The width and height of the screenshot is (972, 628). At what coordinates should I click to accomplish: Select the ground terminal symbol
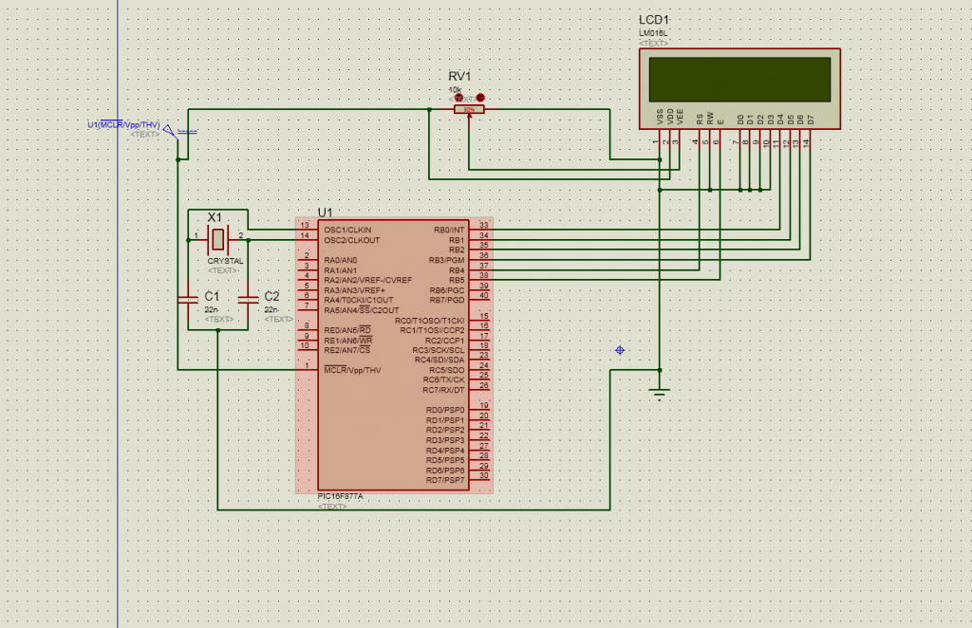660,394
